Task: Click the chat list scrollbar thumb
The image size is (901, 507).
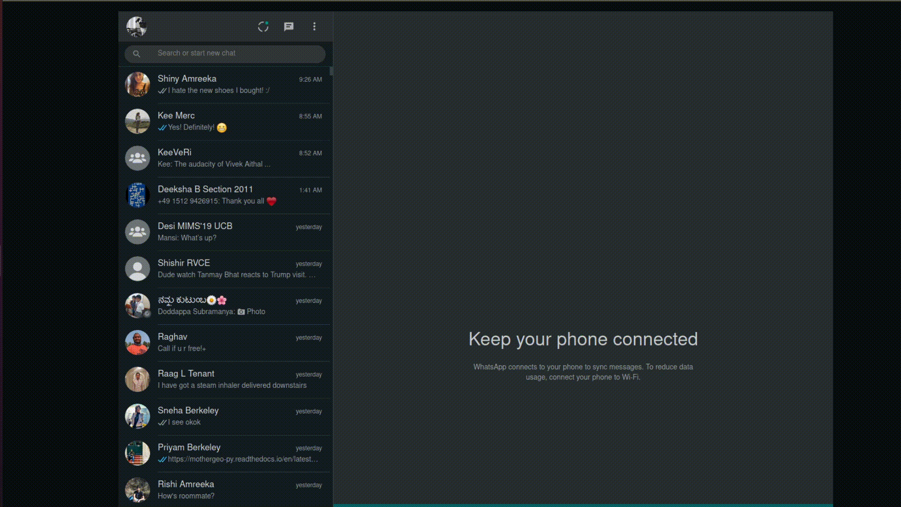Action: pyautogui.click(x=331, y=71)
